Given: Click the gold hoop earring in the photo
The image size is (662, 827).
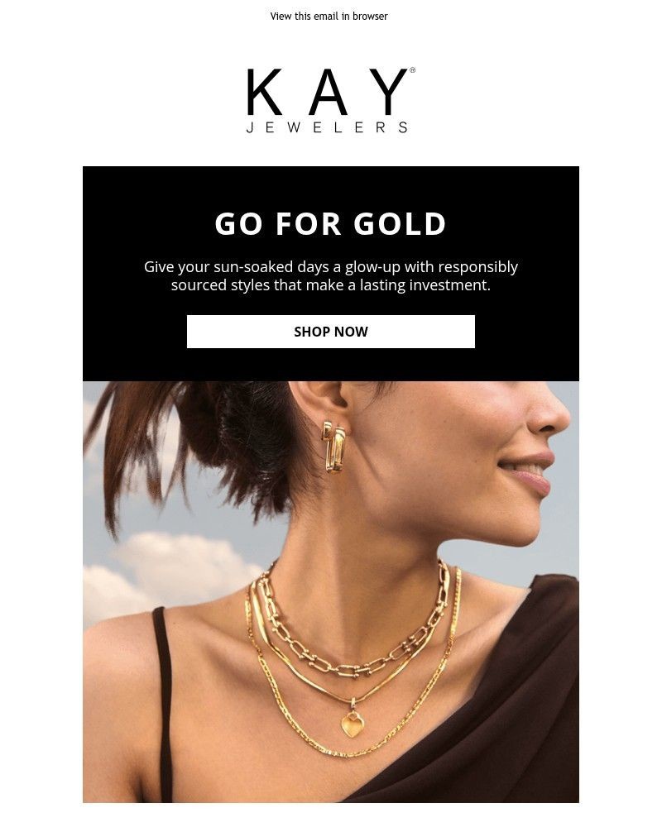Looking at the screenshot, I should pyautogui.click(x=333, y=446).
